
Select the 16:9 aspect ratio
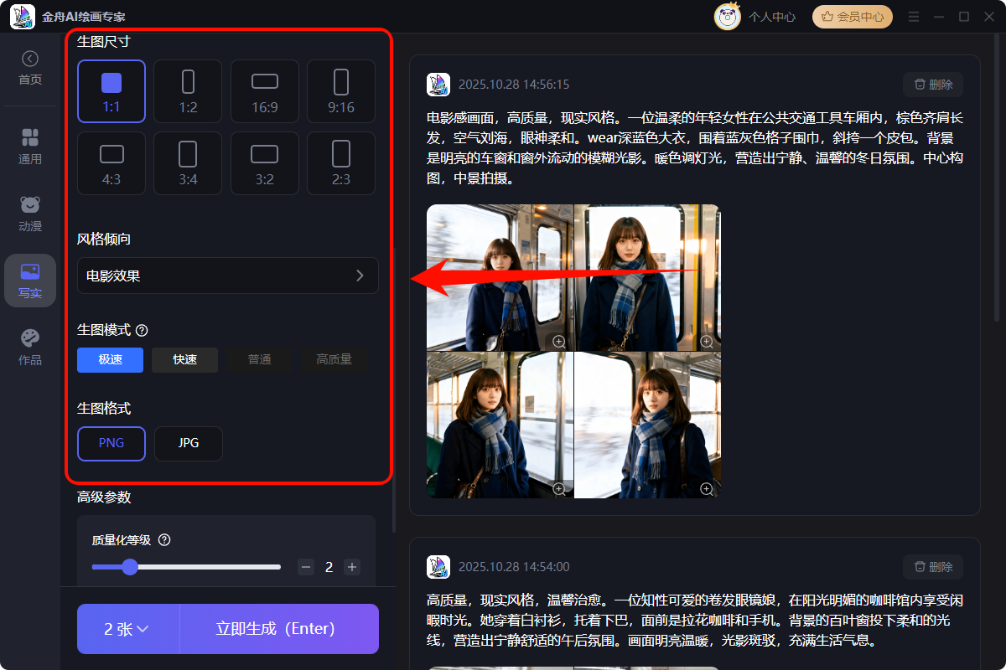(264, 90)
